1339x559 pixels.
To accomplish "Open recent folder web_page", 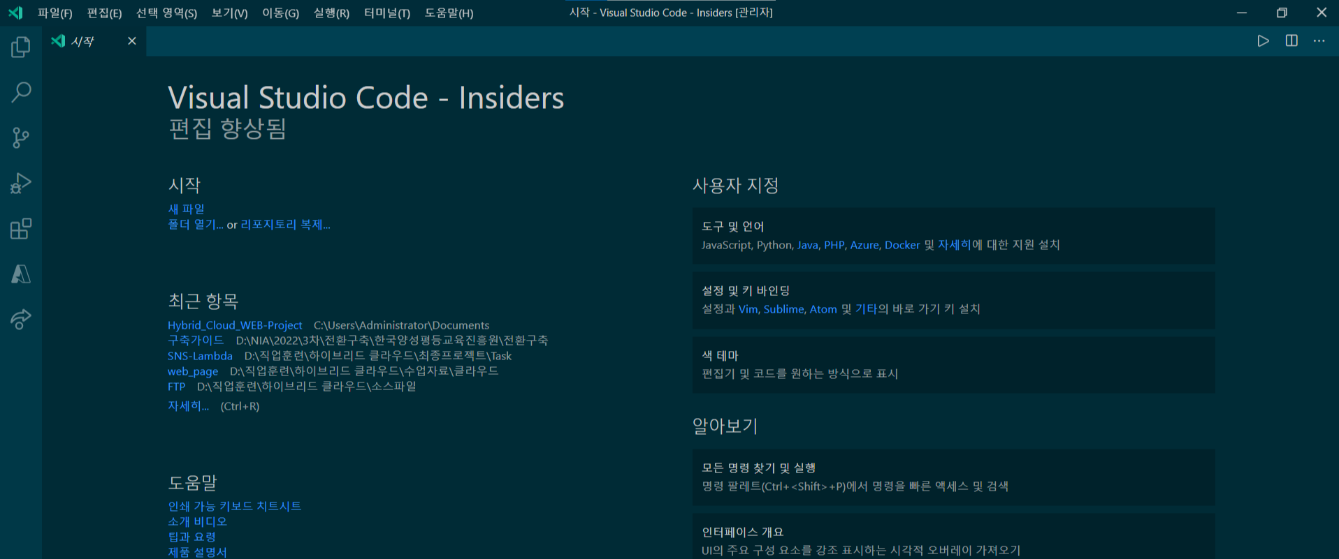I will coord(193,371).
